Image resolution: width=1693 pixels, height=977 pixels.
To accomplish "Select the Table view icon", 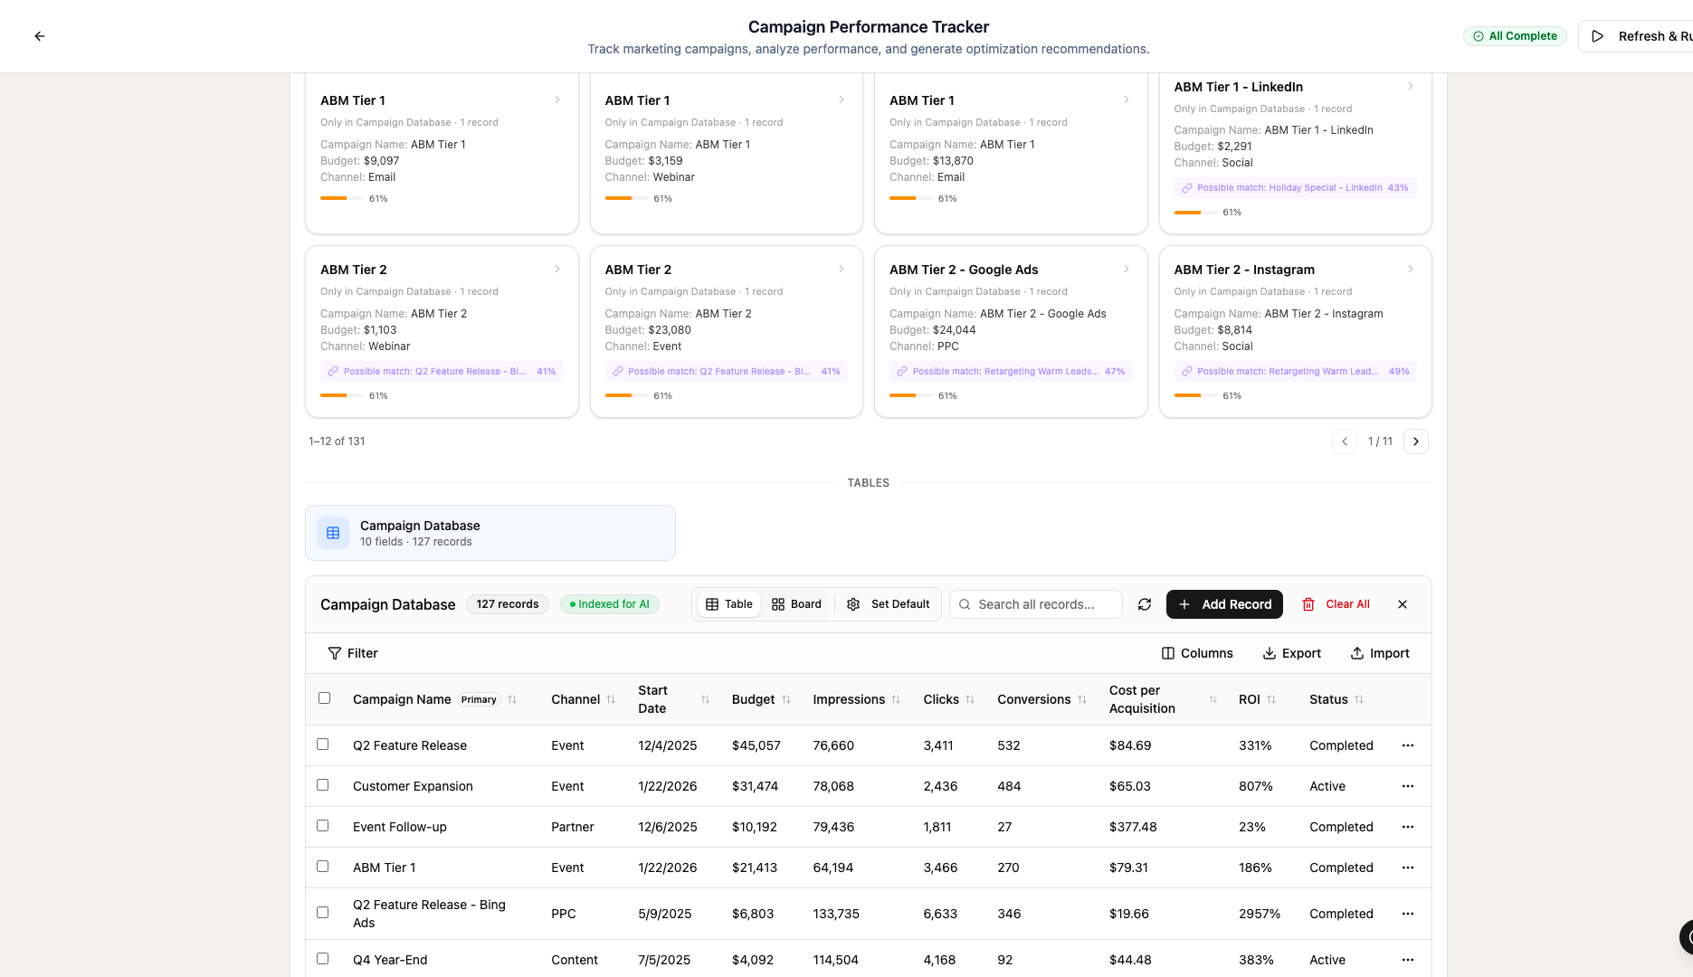I will 714,603.
